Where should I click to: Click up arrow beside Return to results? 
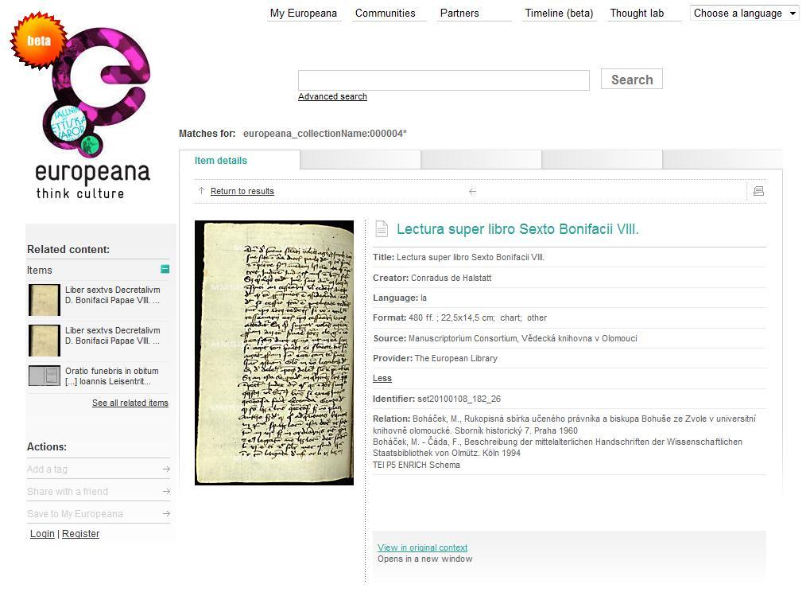tap(201, 191)
